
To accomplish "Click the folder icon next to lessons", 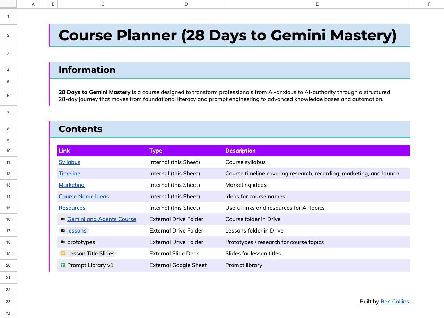I will (63, 231).
